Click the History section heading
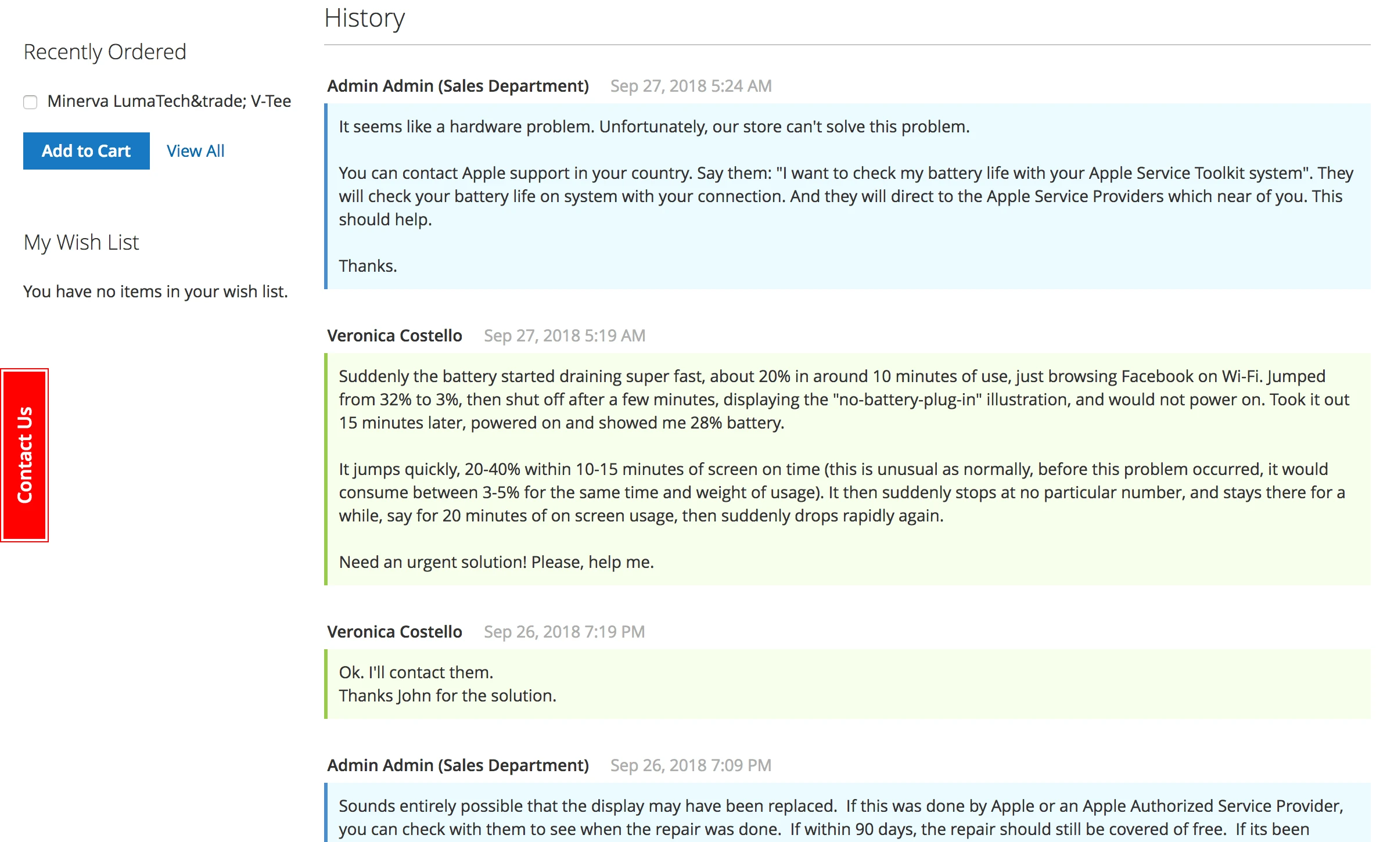The image size is (1394, 842). point(364,18)
